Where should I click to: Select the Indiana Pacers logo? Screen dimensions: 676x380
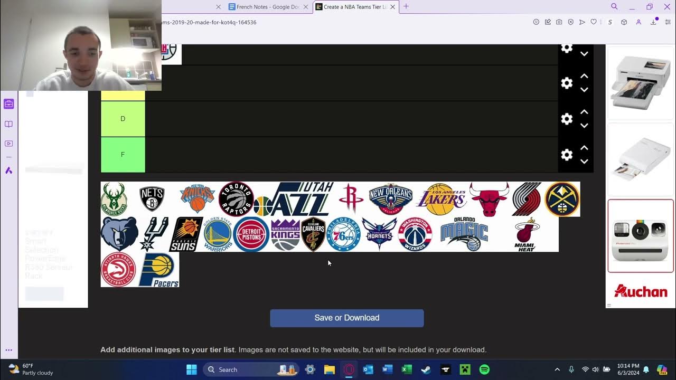158,269
